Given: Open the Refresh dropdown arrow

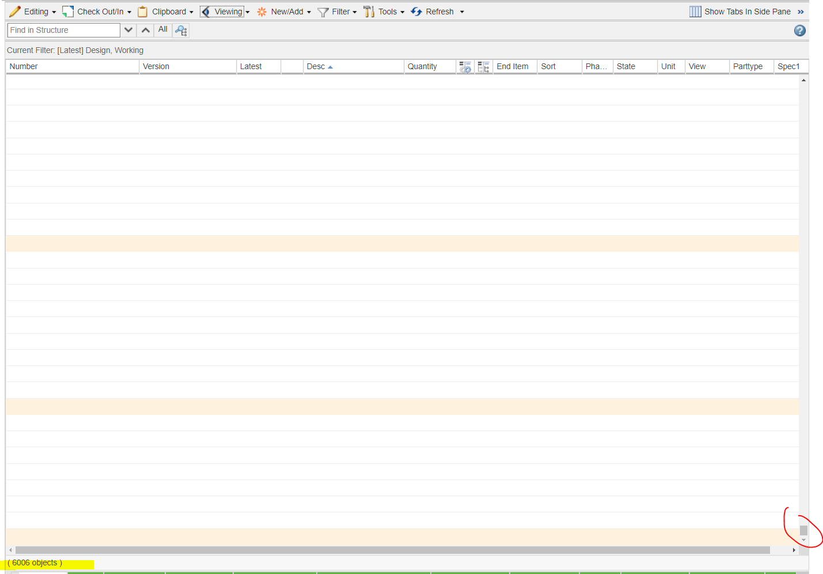Looking at the screenshot, I should [x=461, y=11].
